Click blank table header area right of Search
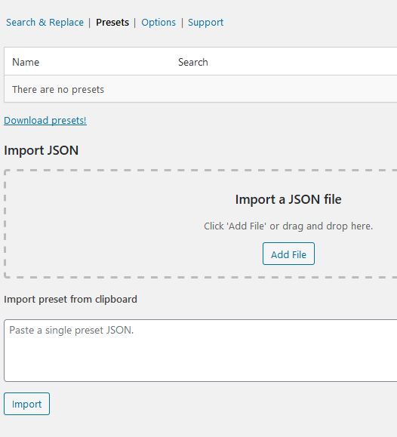This screenshot has width=397, height=437. pyautogui.click(x=303, y=62)
